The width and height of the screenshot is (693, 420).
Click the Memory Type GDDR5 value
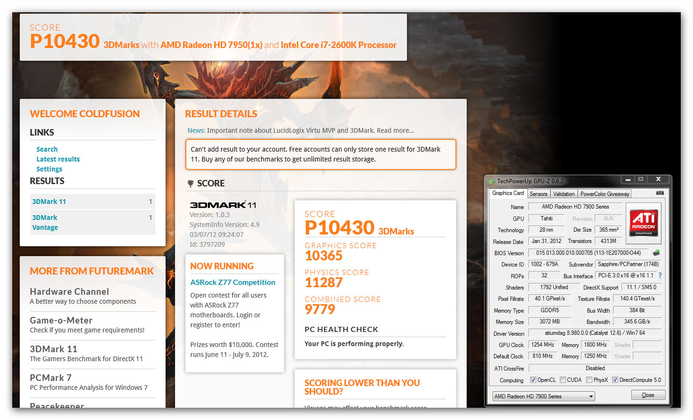point(549,310)
